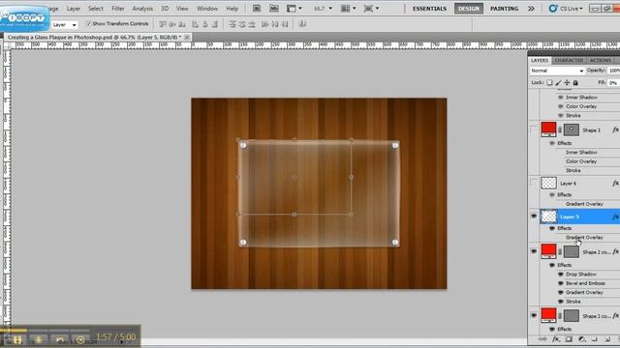Click the Opacity value field
The width and height of the screenshot is (620, 348).
(613, 71)
